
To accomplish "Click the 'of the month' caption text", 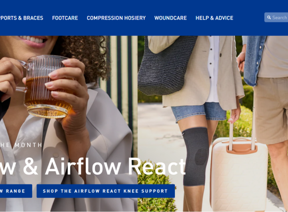I will coord(21,145).
